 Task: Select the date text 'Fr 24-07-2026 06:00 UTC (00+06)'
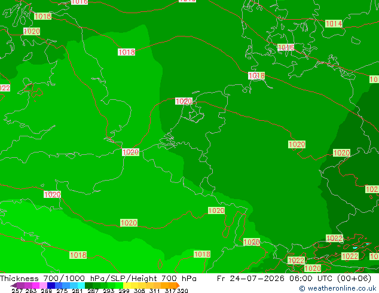tap(294, 279)
